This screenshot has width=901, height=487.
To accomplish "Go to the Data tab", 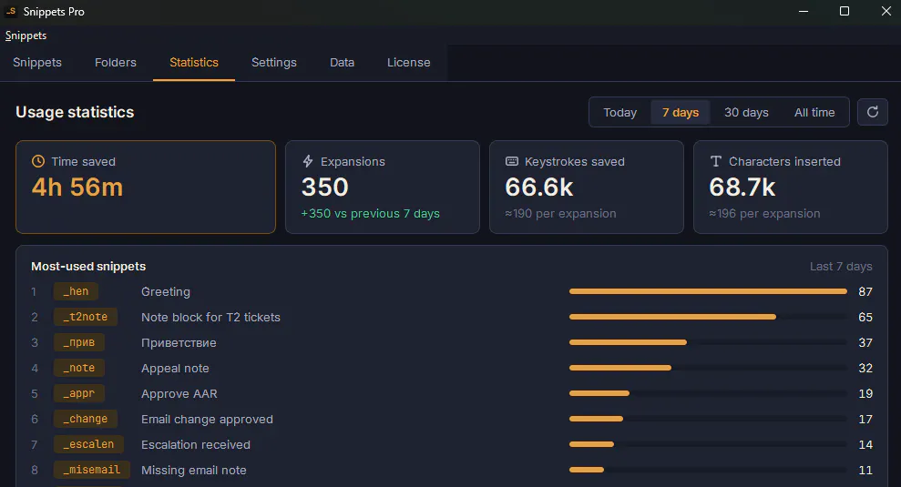I will [x=342, y=63].
